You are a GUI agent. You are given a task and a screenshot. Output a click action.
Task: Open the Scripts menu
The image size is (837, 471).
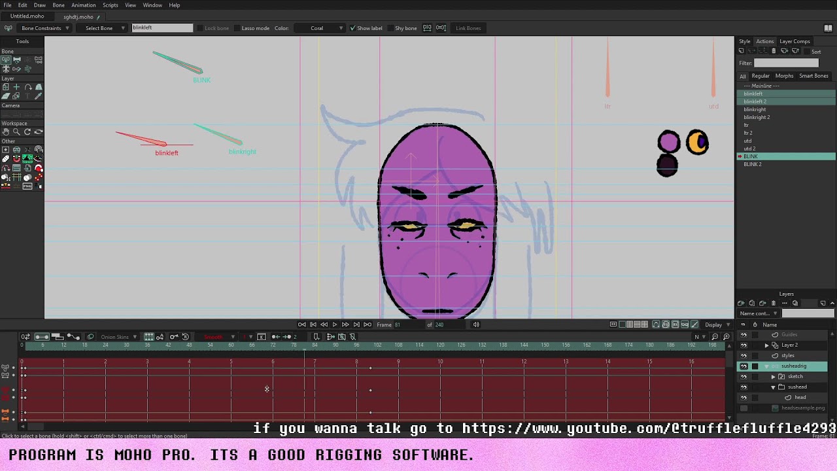pyautogui.click(x=110, y=5)
